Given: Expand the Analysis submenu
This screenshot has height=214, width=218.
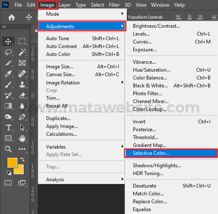Looking at the screenshot, I should click(x=82, y=180).
